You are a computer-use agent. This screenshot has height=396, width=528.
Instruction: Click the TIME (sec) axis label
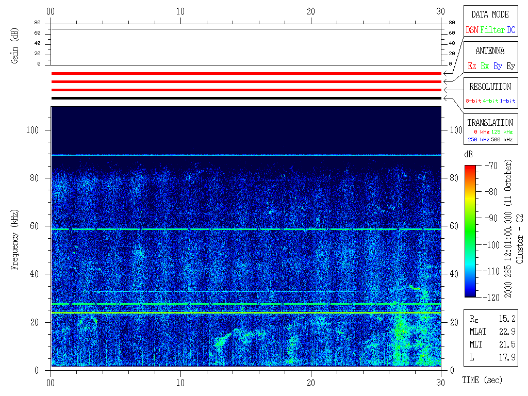(482, 381)
